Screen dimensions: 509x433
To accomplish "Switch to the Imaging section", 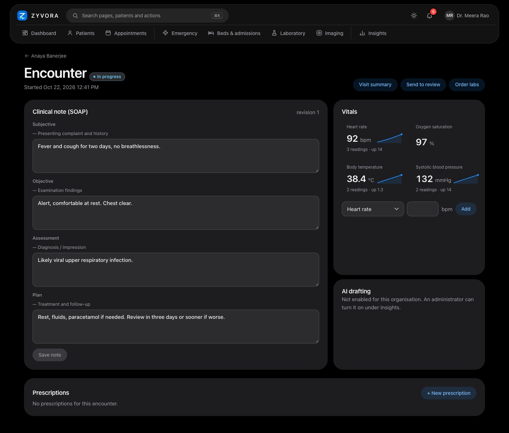I will point(330,33).
